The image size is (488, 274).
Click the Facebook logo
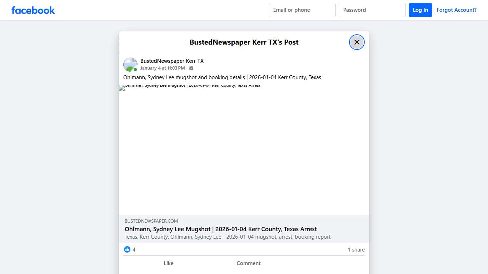[33, 10]
